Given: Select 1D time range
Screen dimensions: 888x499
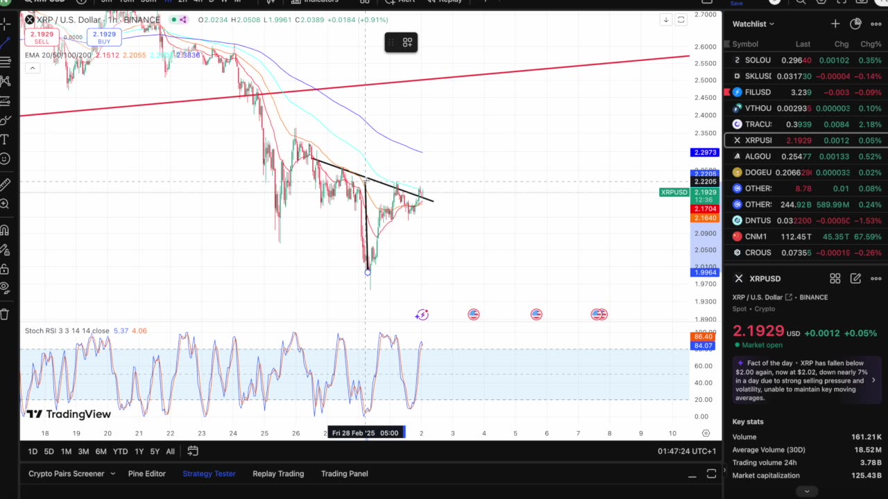Looking at the screenshot, I should point(33,451).
